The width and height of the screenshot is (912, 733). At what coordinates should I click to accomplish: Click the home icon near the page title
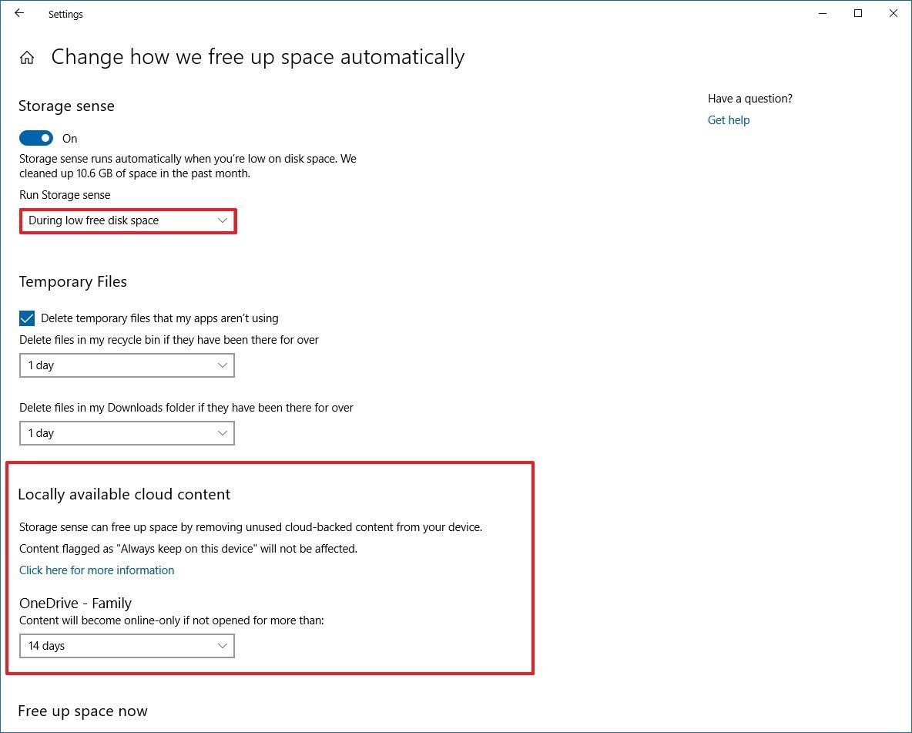tap(27, 56)
